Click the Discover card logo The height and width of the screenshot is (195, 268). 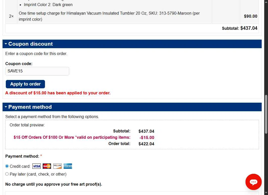pos(57,166)
